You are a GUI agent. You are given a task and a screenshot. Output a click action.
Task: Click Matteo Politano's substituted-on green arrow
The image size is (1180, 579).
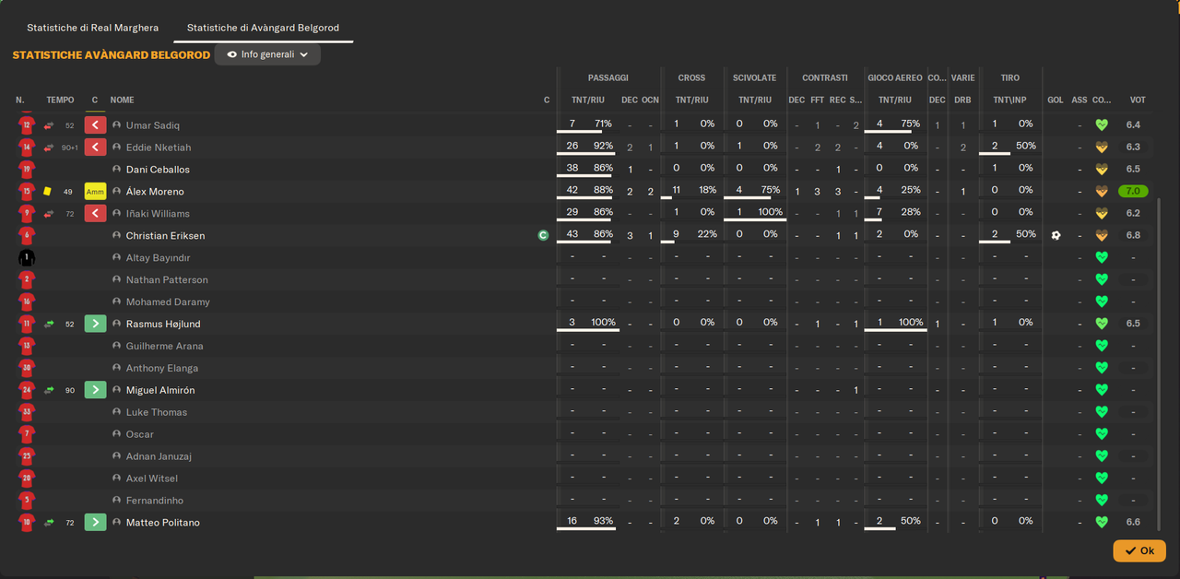click(95, 523)
